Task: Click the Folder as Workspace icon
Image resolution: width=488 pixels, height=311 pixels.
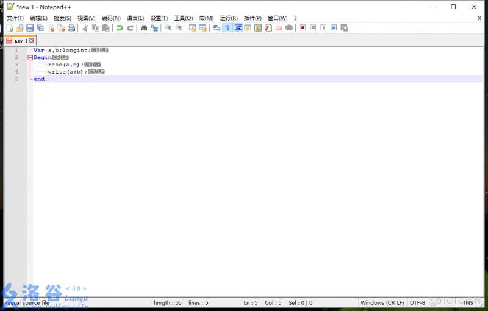Action: click(279, 28)
